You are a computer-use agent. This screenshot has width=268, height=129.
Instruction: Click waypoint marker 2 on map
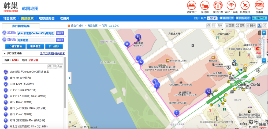coord(177,113)
